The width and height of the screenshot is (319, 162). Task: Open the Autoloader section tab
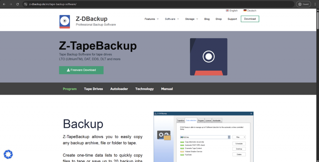[x=119, y=89]
